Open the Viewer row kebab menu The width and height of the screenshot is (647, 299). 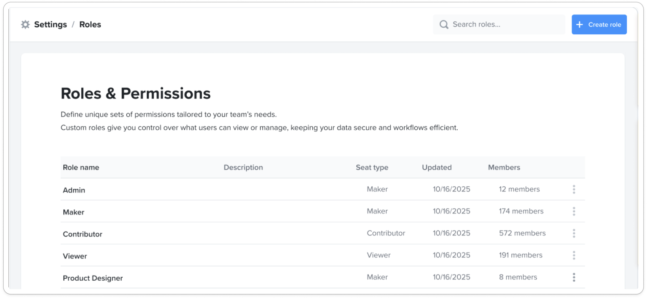[x=574, y=255]
